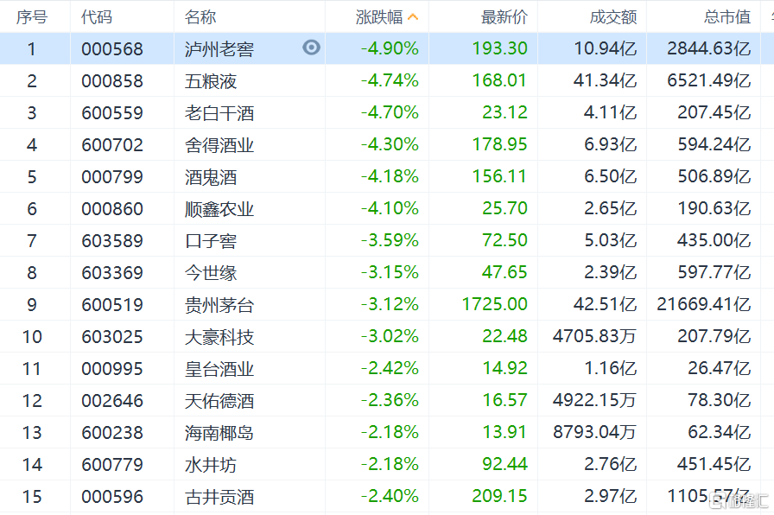774x515 pixels.
Task: Click market cap 435.00亿
Action: click(714, 240)
